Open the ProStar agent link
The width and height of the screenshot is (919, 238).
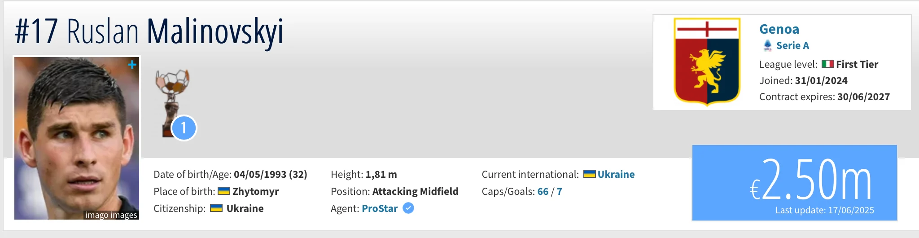coord(380,208)
